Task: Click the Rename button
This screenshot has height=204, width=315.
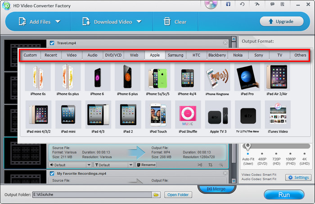Action: click(146, 165)
